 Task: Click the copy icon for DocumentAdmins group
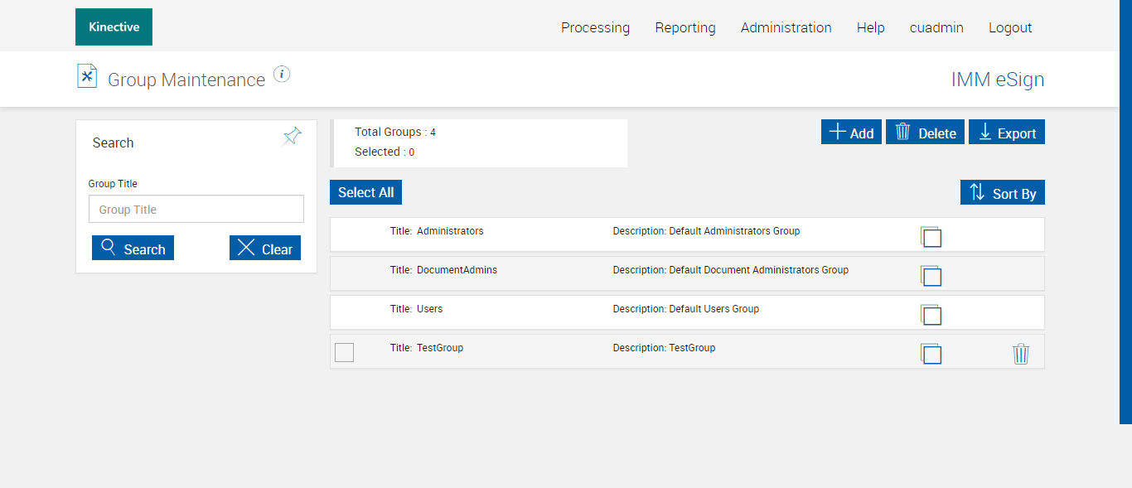(x=931, y=276)
